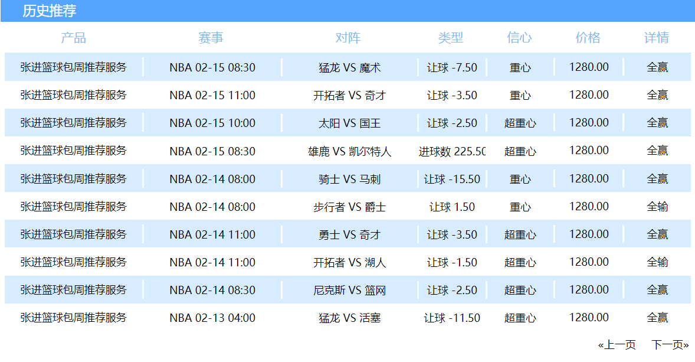Image resolution: width=695 pixels, height=362 pixels.
Task: Click the 产品 column header
Action: pos(74,38)
